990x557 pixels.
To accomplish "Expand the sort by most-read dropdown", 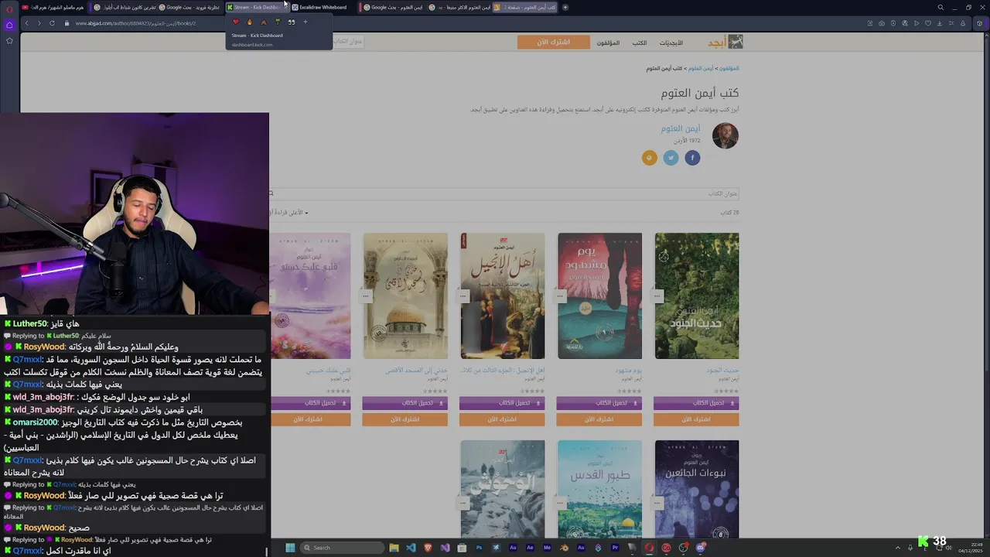I will click(290, 213).
